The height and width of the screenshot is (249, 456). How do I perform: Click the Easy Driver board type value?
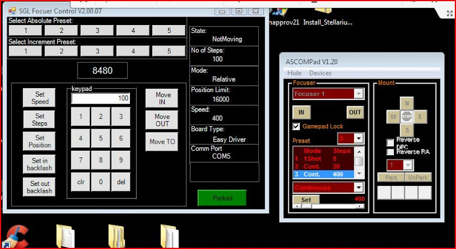pos(229,139)
